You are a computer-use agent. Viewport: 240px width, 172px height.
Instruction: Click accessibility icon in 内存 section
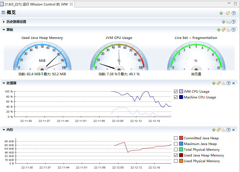tap(224, 130)
